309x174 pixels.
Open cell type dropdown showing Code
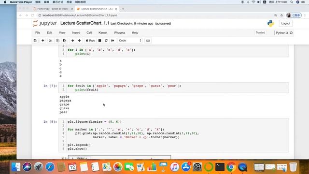(x=130, y=41)
